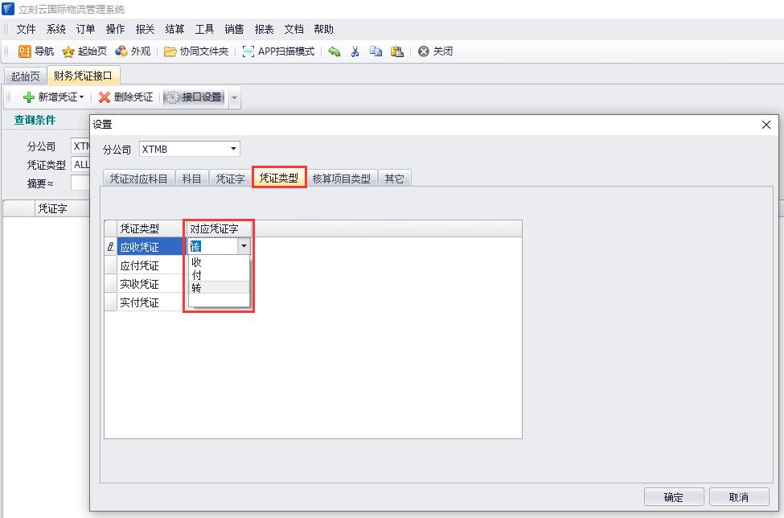Screen dimensions: 784x518
Task: Open the 结算 menu
Action: [174, 29]
